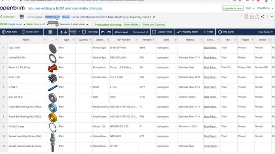
Task: Click the download export icon
Action: click(x=252, y=17)
